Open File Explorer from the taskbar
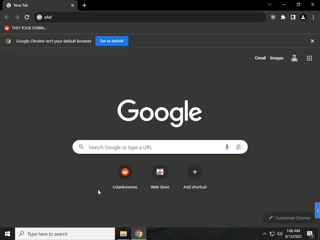Image resolution: width=320 pixels, height=240 pixels. [x=123, y=234]
